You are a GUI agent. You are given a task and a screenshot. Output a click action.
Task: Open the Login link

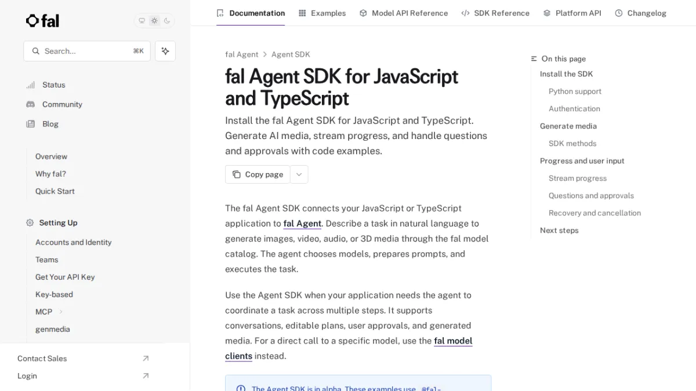[x=27, y=376]
